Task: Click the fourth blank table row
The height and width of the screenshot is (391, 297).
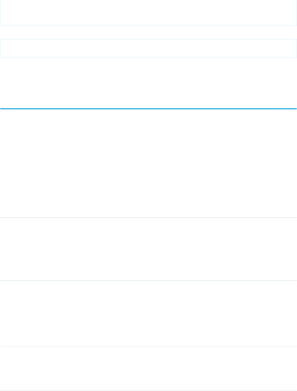Action: click(x=148, y=369)
